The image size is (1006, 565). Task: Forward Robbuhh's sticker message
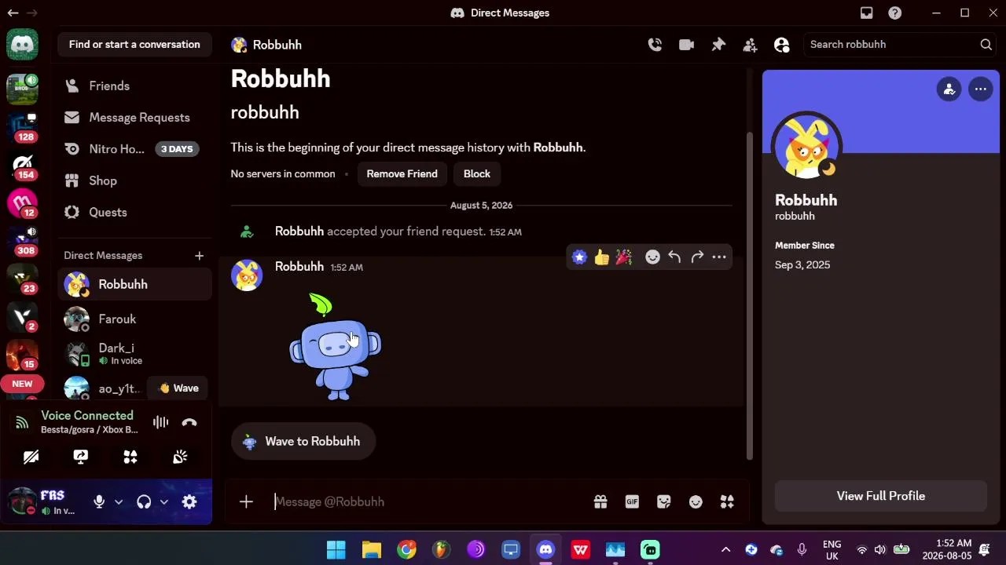(697, 257)
